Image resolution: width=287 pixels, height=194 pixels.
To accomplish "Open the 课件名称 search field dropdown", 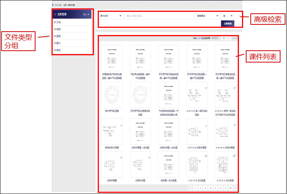I will tap(111, 16).
